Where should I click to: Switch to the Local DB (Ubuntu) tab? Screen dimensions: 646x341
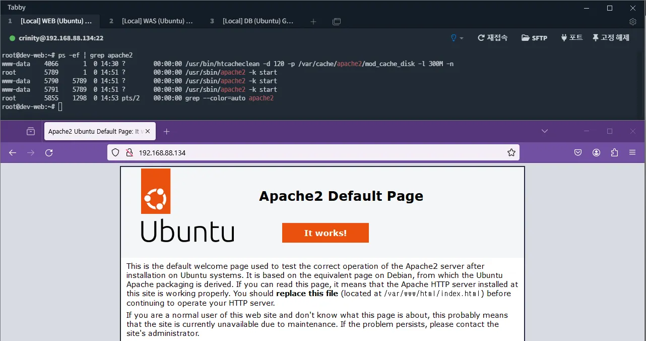coord(252,21)
